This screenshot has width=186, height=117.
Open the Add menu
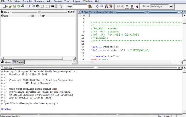[x=49, y=1]
